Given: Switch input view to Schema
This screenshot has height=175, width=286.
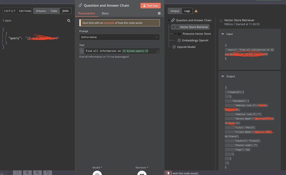Looking at the screenshot, I should [41, 11].
